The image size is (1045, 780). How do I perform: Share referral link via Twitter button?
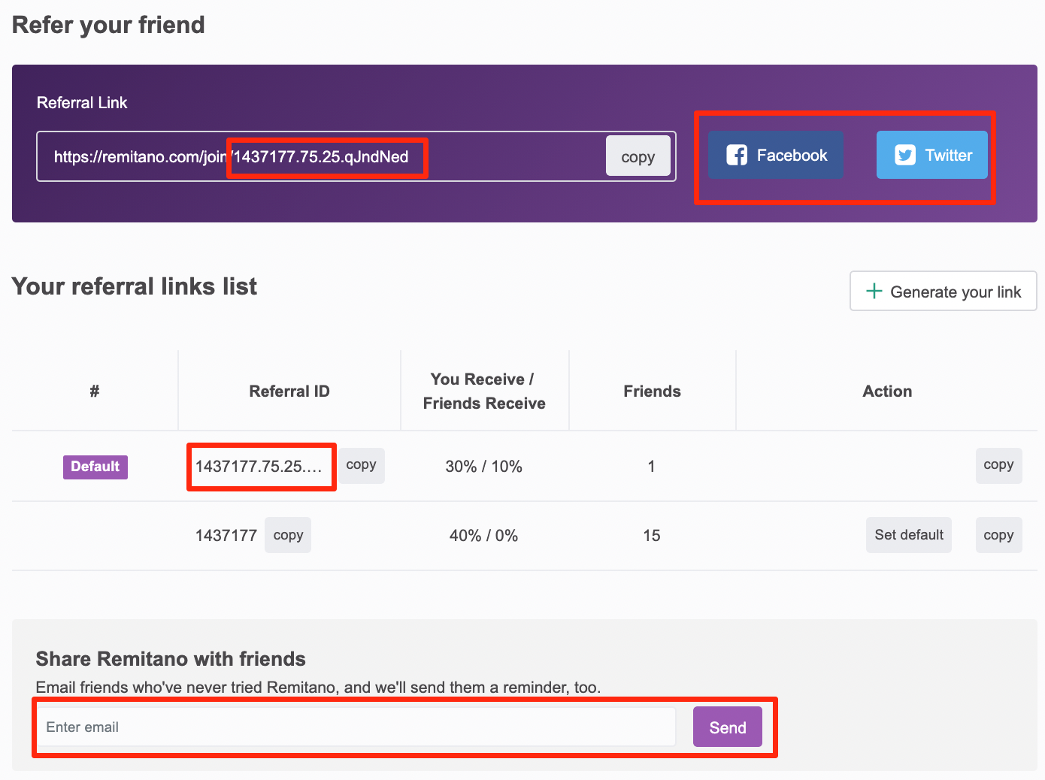pos(932,155)
